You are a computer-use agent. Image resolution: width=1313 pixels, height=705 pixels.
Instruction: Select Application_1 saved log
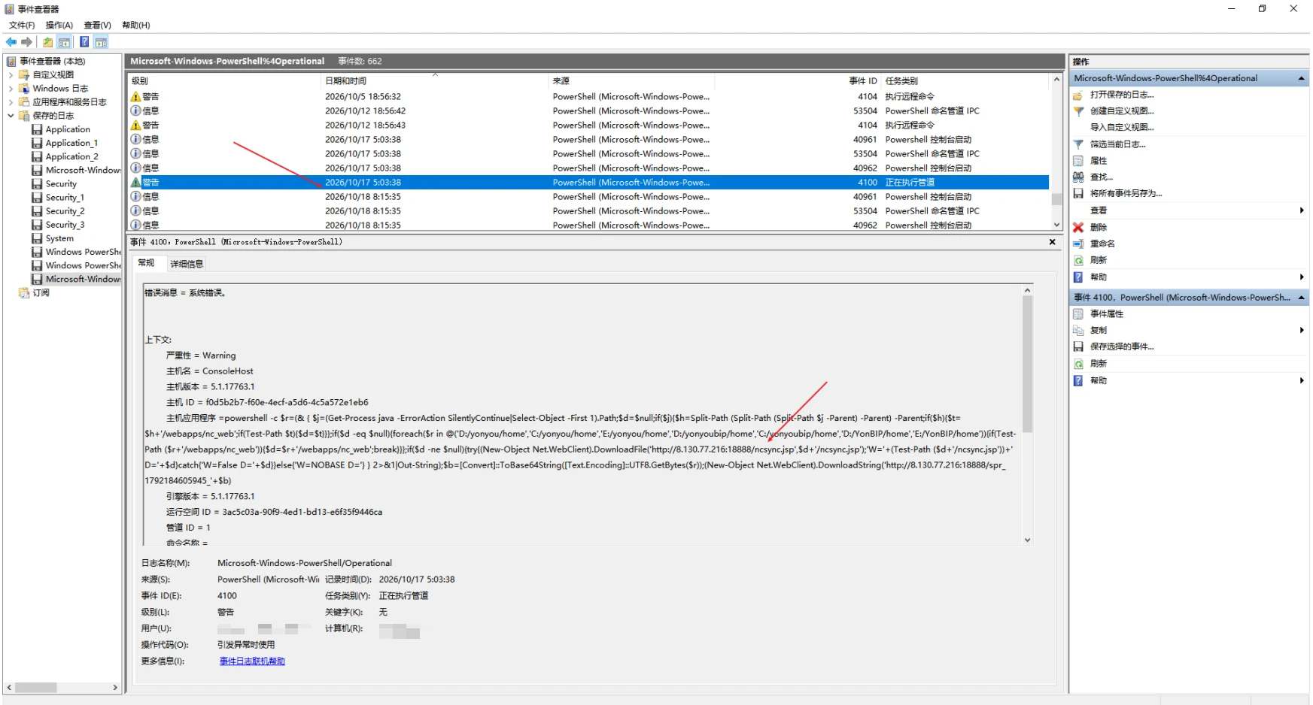coord(71,143)
